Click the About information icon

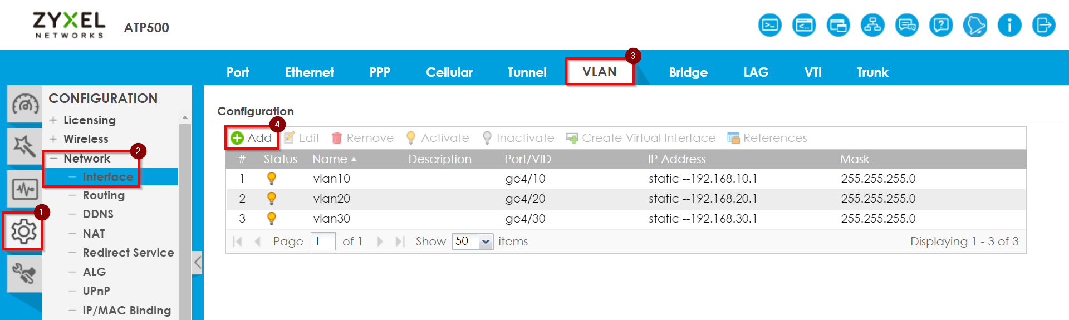tap(1009, 26)
